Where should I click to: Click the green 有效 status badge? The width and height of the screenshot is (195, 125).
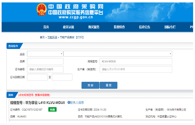click(52, 110)
